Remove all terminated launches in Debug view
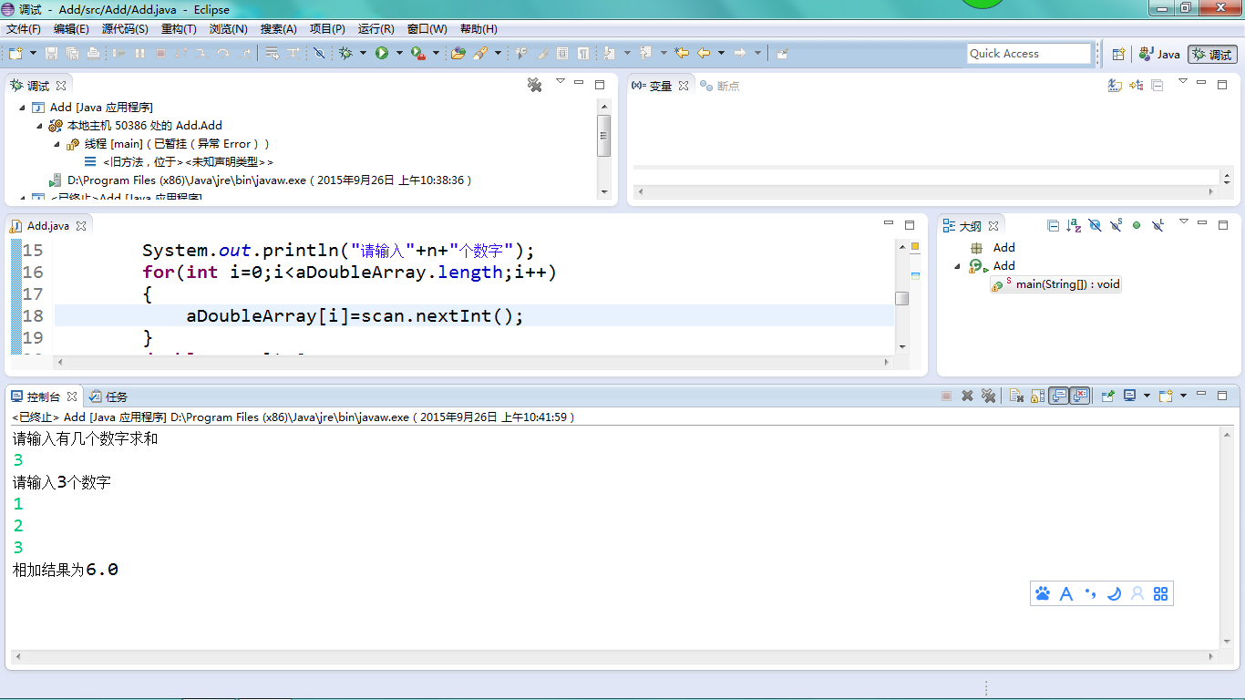The width and height of the screenshot is (1245, 700). tap(535, 85)
